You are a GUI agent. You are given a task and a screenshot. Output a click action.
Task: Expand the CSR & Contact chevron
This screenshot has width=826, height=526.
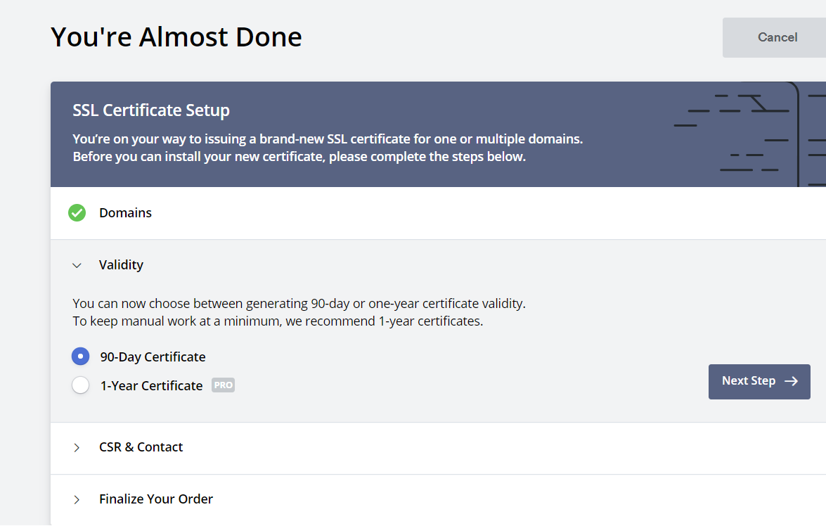point(77,447)
